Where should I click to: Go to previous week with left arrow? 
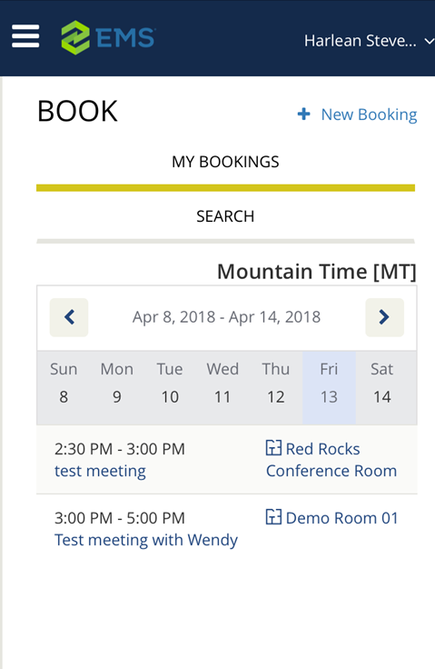click(x=69, y=317)
